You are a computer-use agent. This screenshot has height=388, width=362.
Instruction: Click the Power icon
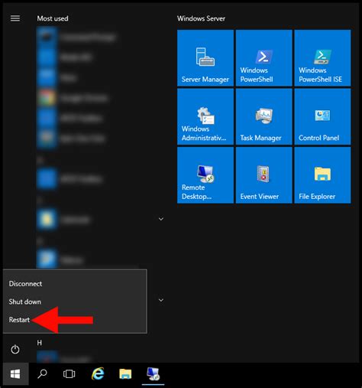[15, 349]
